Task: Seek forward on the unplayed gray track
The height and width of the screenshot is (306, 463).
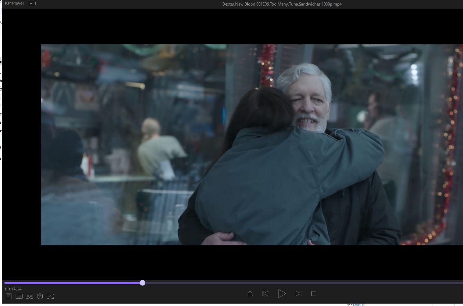Action: click(295, 283)
